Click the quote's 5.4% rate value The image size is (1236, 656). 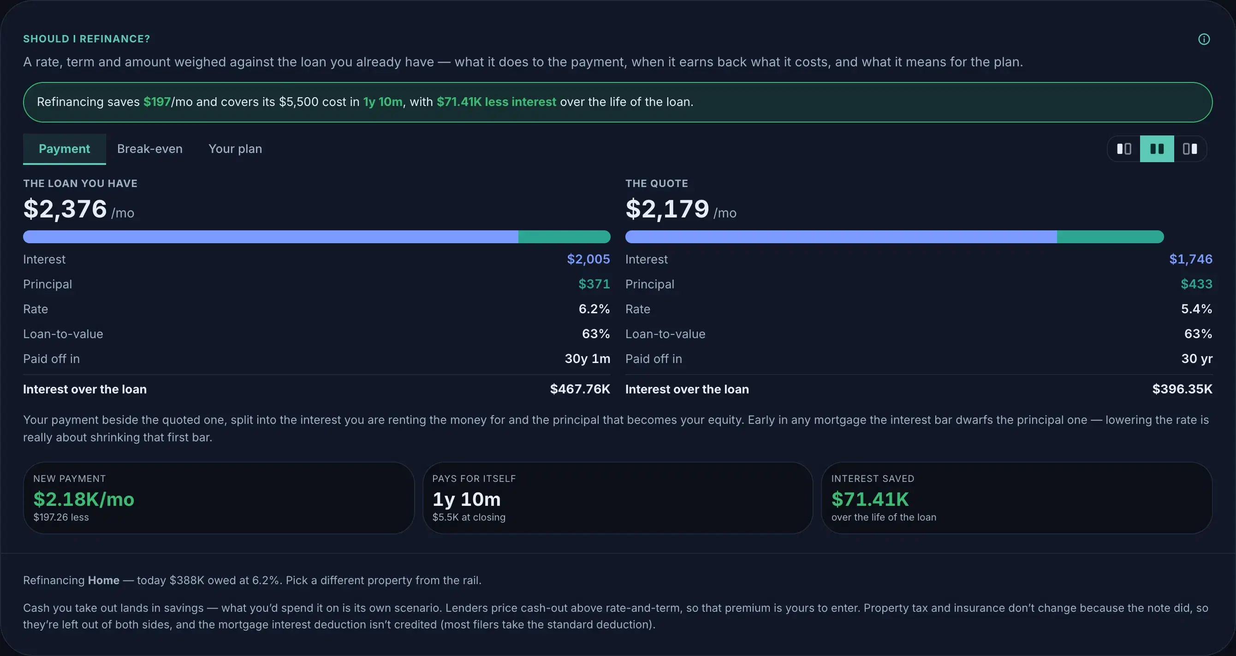(1197, 309)
